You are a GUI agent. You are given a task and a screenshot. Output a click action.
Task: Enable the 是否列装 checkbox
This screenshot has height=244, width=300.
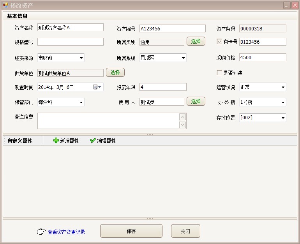219,73
